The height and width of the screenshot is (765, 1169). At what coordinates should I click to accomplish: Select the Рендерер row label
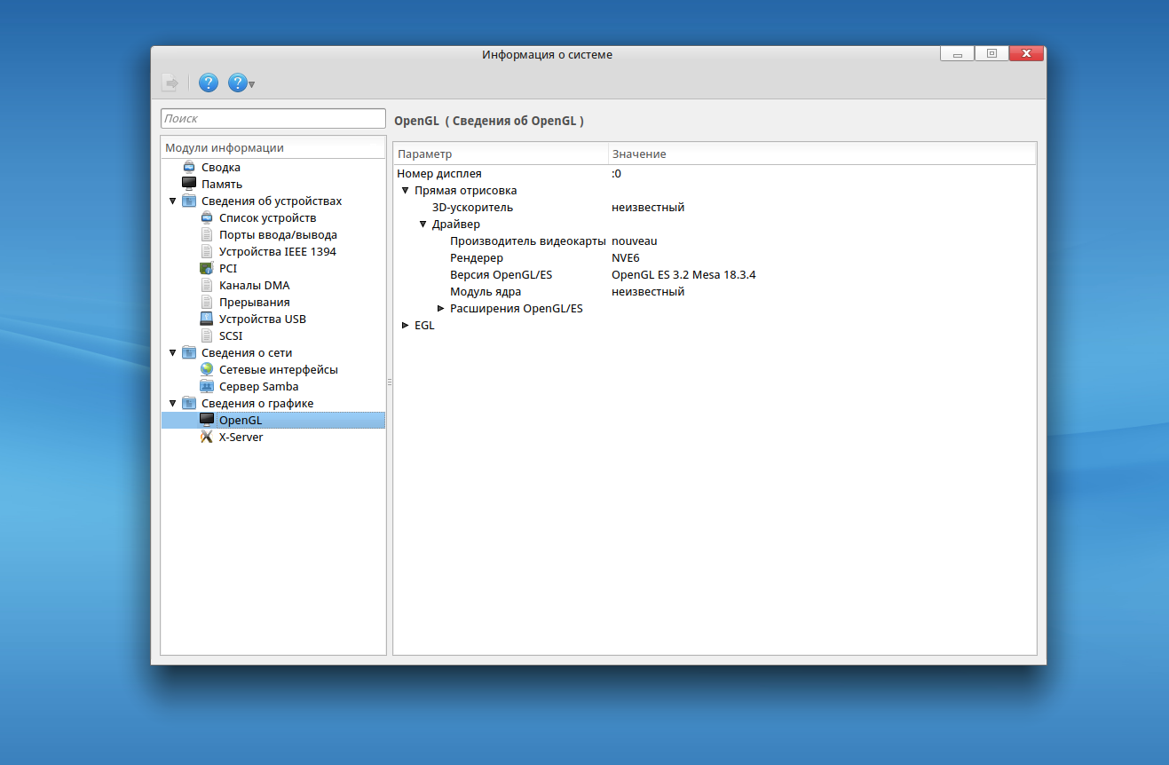[477, 258]
